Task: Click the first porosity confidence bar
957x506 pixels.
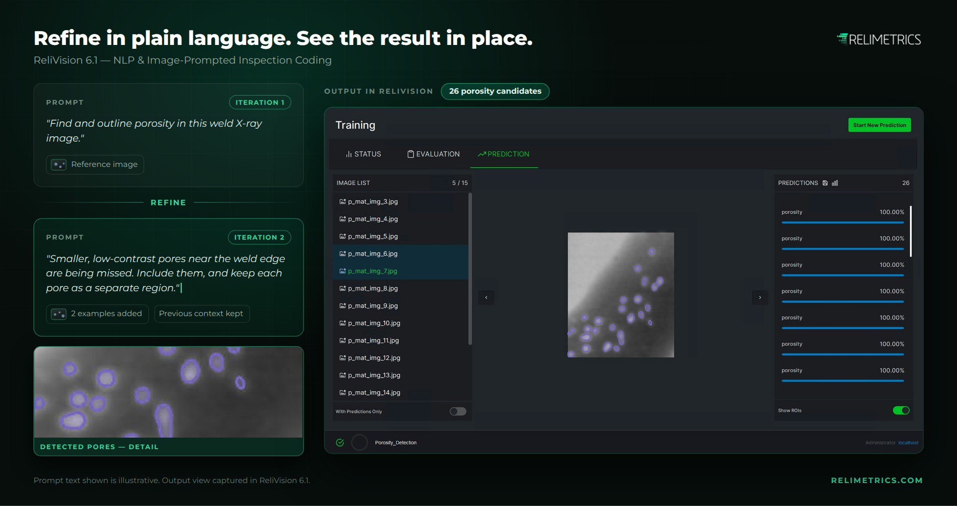Action: click(x=843, y=222)
